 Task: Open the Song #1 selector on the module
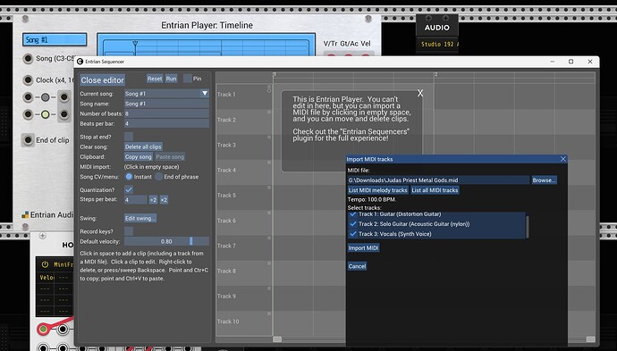(55, 39)
